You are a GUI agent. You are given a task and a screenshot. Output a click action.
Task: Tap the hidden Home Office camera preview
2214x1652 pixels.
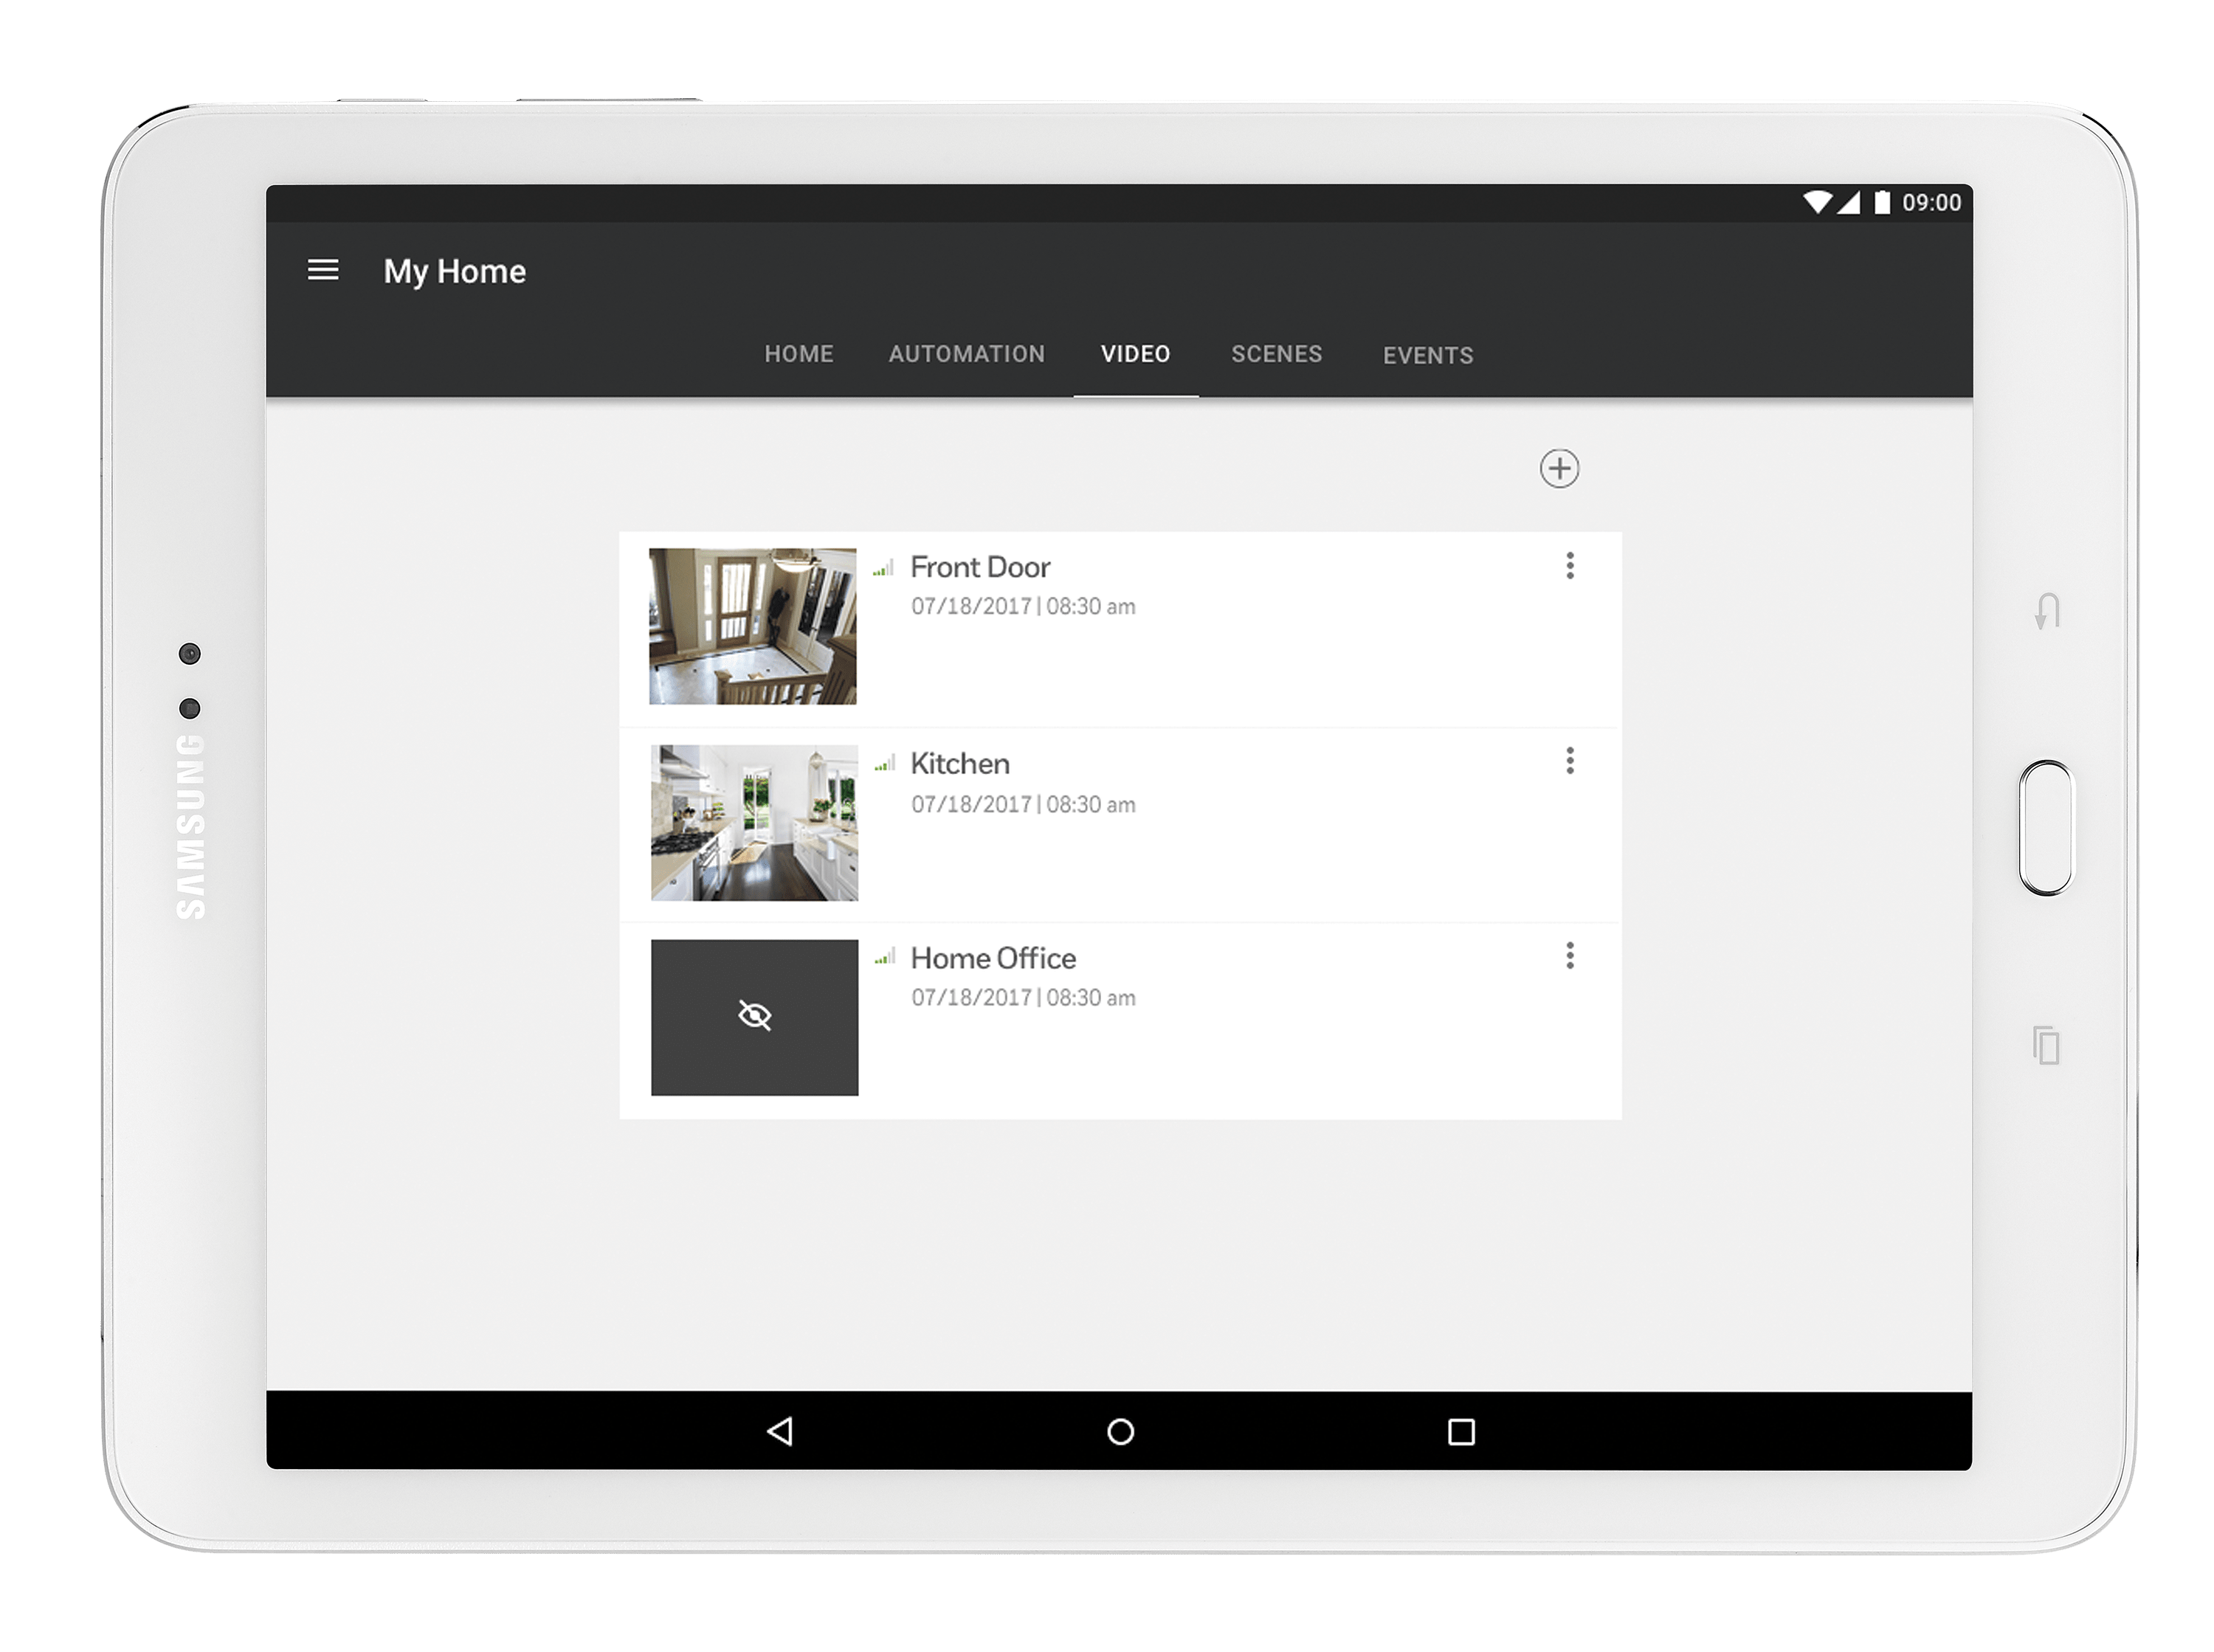(x=754, y=1017)
